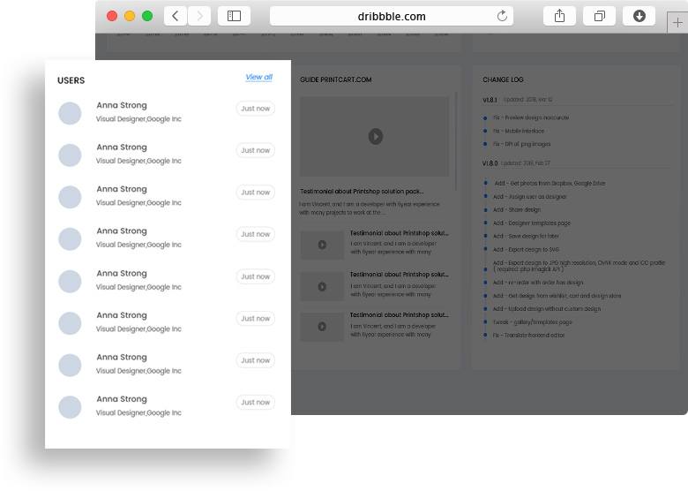
Task: Select the first Anna Strong avatar
Action: tap(70, 113)
